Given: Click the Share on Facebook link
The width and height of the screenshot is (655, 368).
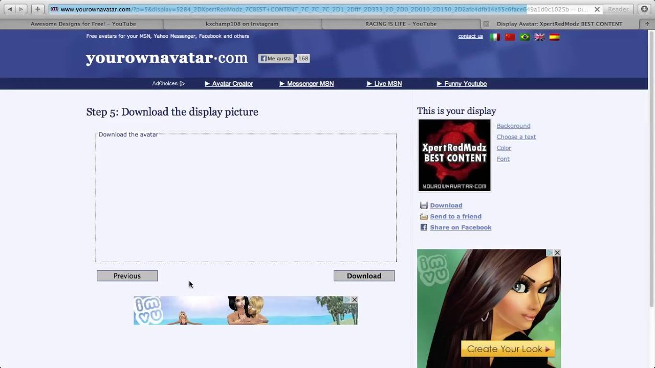Looking at the screenshot, I should click(461, 227).
